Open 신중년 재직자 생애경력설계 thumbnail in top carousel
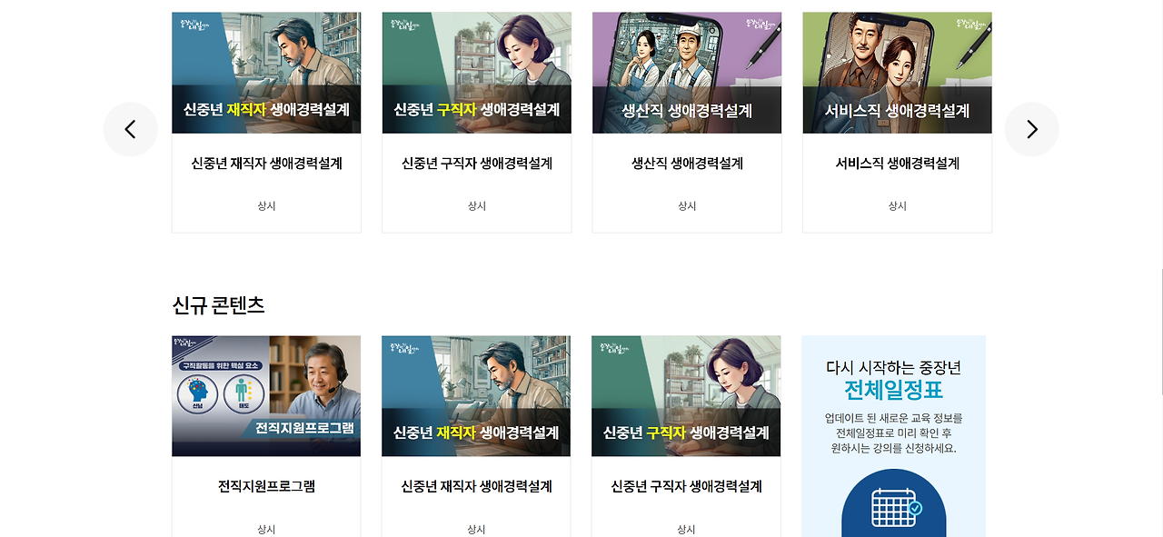The width and height of the screenshot is (1163, 537). click(266, 73)
